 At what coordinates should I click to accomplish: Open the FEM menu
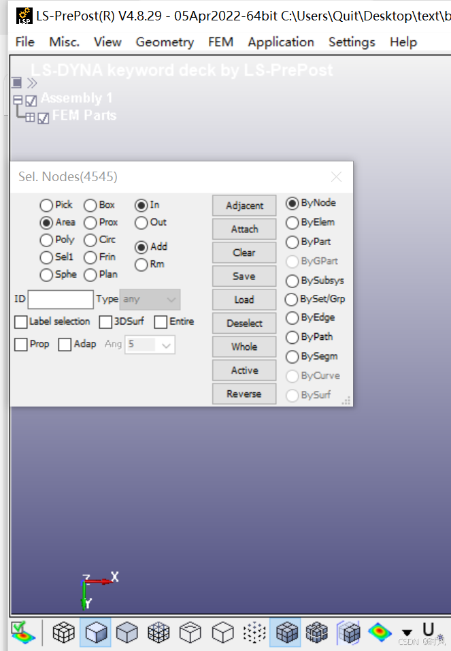click(x=220, y=42)
